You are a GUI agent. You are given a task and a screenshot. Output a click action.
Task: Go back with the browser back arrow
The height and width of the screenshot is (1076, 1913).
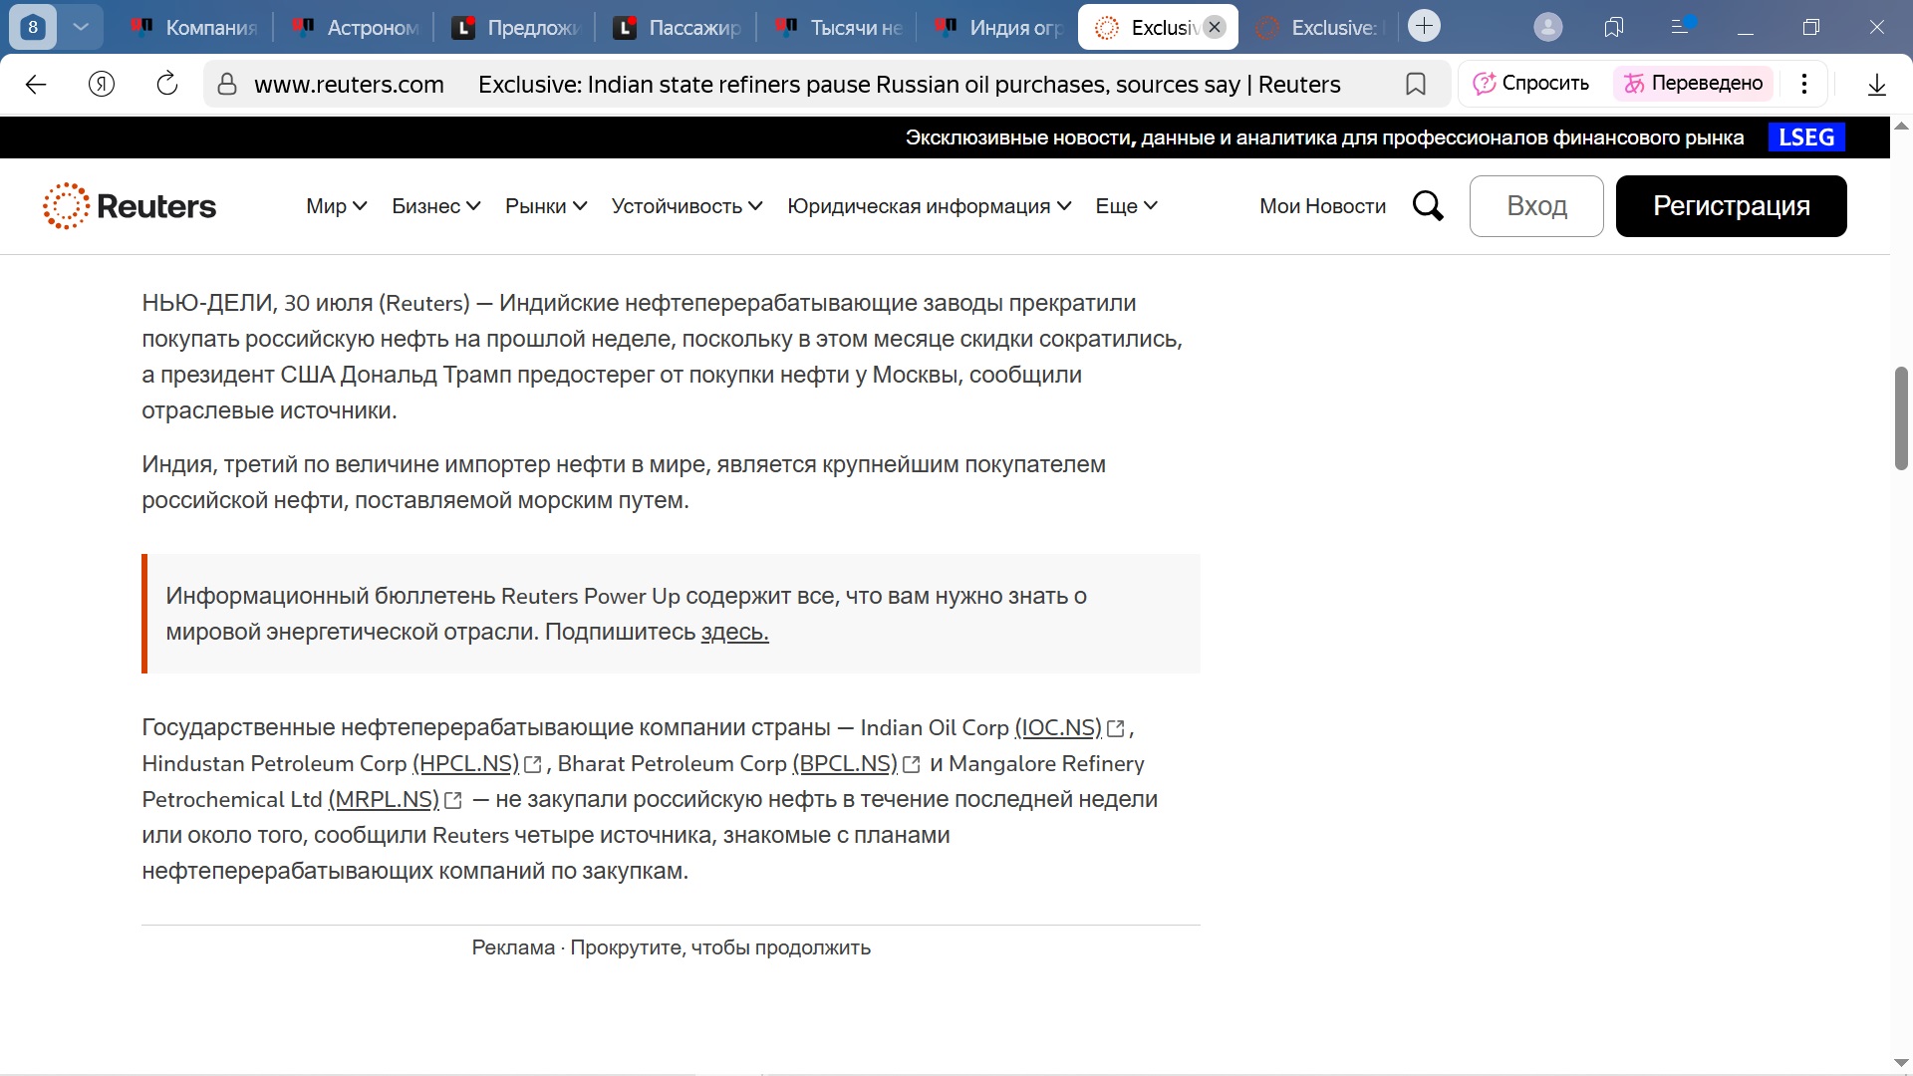[x=36, y=85]
